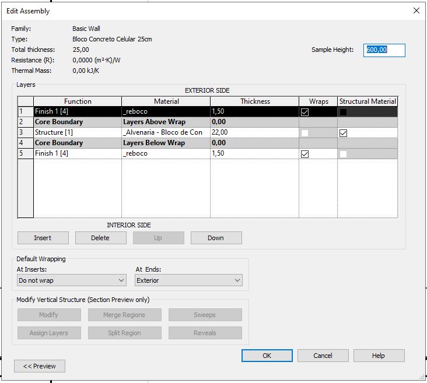Delete the selected layer
The image size is (427, 383).
101,238
